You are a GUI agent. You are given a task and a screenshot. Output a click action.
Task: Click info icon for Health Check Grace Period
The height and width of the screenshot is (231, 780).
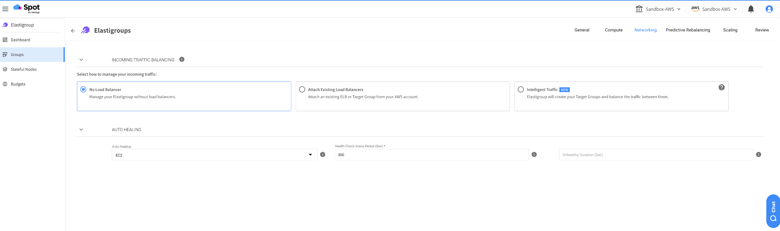pos(534,155)
